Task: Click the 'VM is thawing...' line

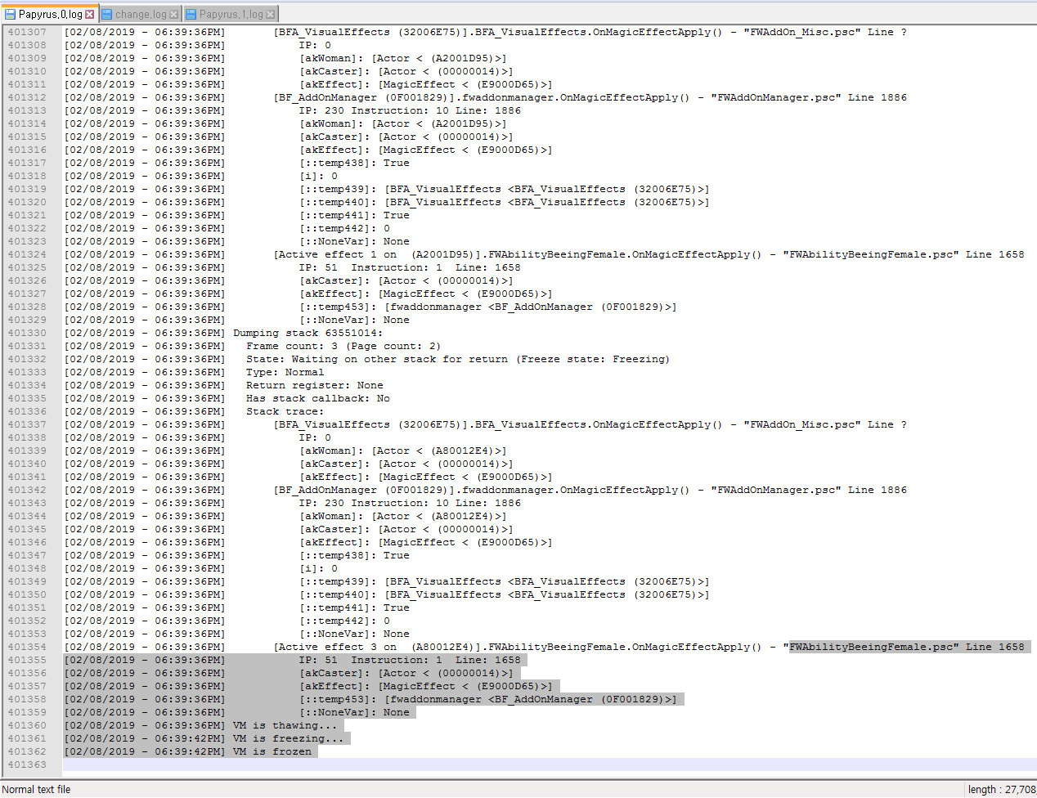Action: pyautogui.click(x=285, y=725)
